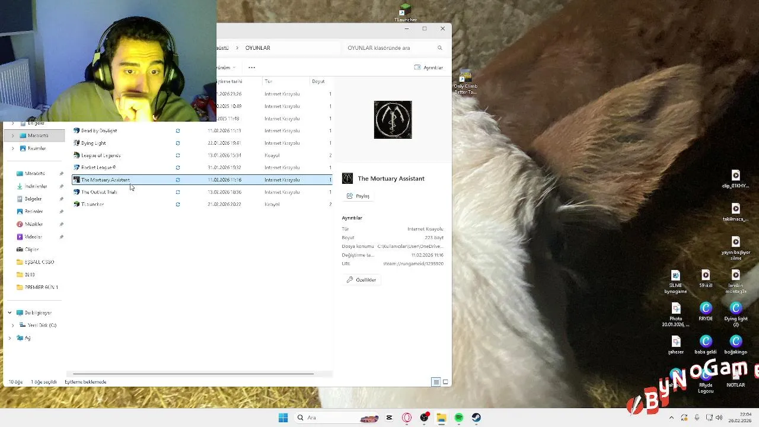Image resolution: width=759 pixels, height=427 pixels.
Task: Click sync status icon for TLauncher row
Action: 178,204
